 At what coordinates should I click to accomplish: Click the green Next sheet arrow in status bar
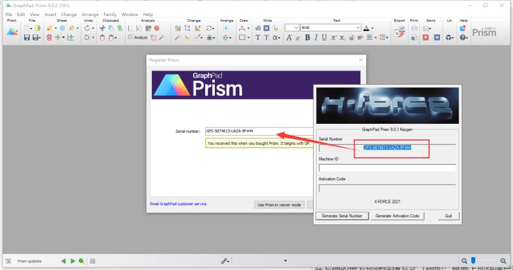(x=72, y=261)
